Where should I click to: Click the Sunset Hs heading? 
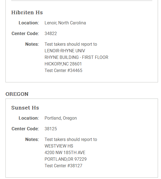point(25,108)
